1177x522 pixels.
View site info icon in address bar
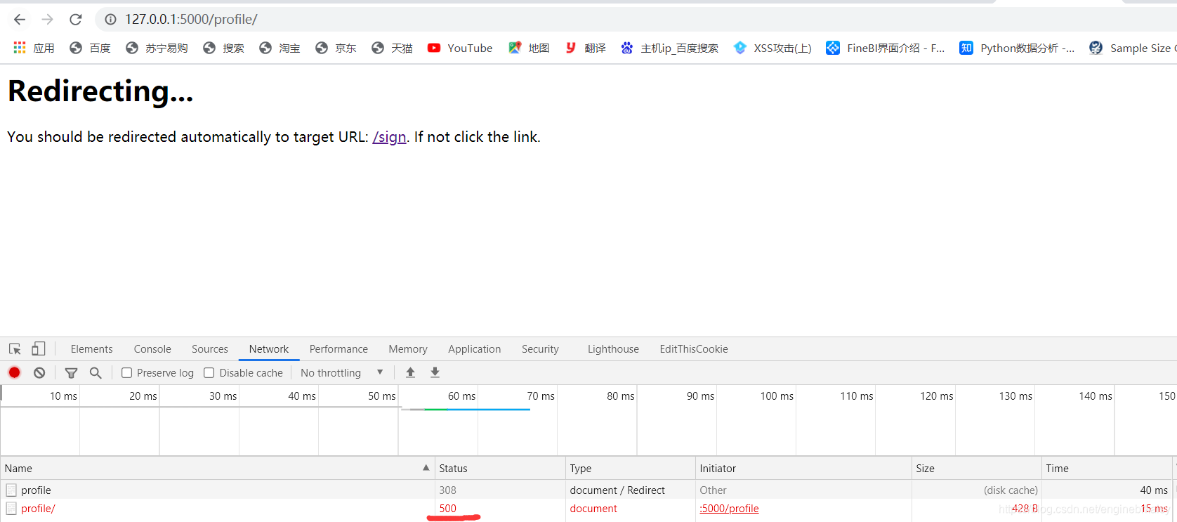tap(110, 19)
